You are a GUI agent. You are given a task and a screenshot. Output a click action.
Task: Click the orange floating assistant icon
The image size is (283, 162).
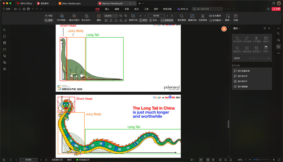pos(224,29)
